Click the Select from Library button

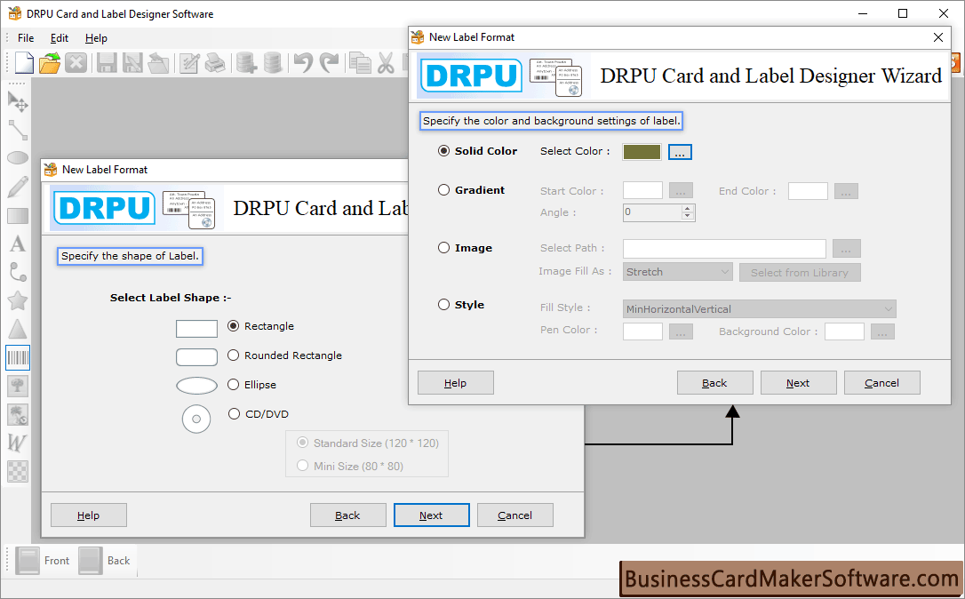coord(800,273)
